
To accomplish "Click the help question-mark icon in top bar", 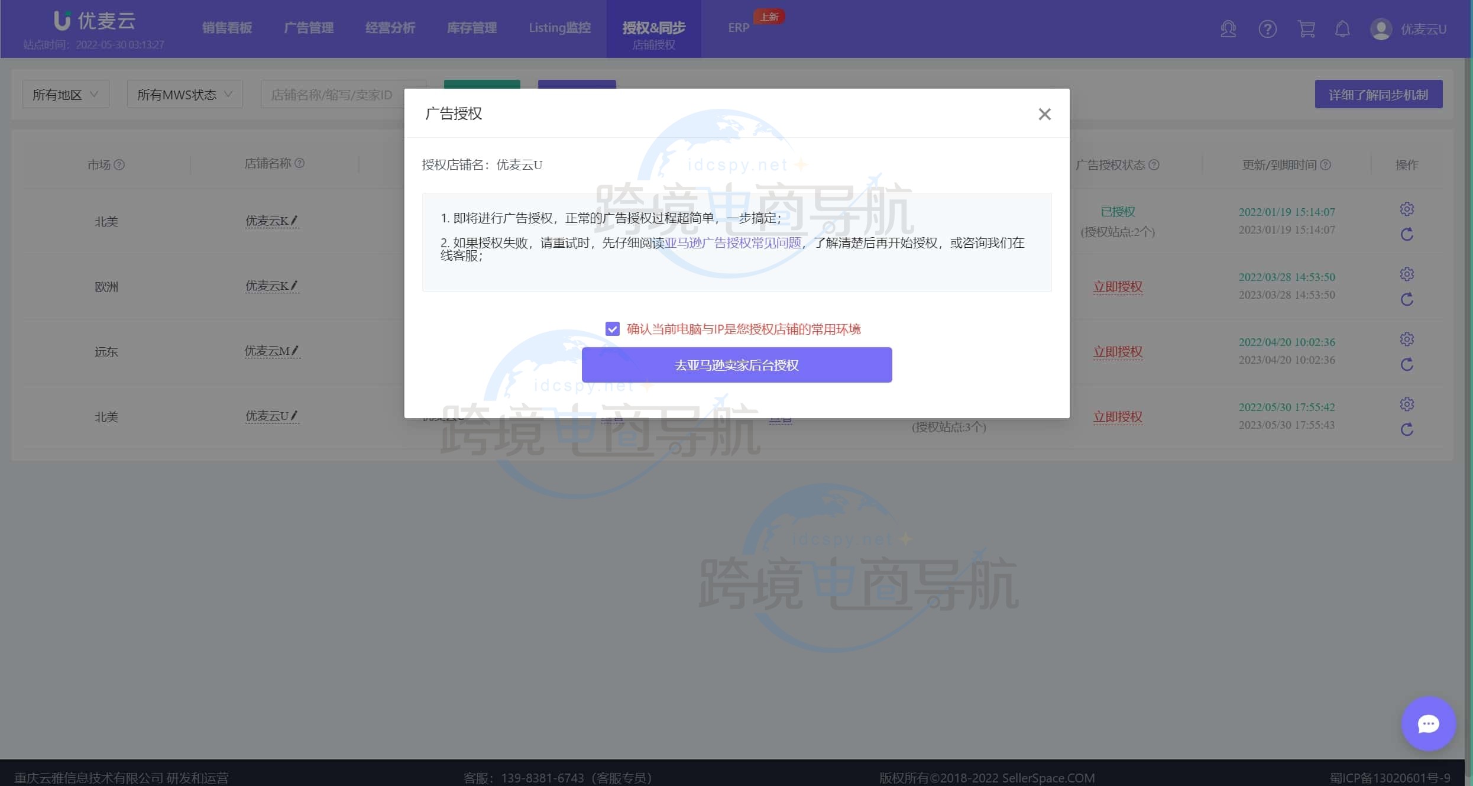I will [1268, 29].
